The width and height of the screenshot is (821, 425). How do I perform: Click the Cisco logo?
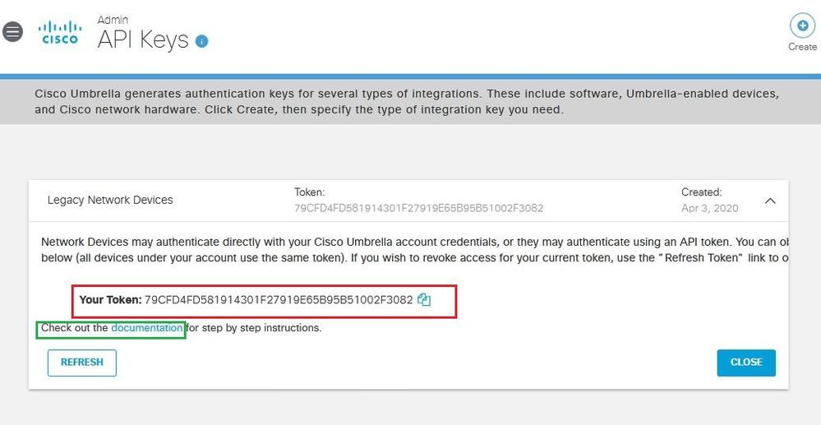click(x=60, y=33)
